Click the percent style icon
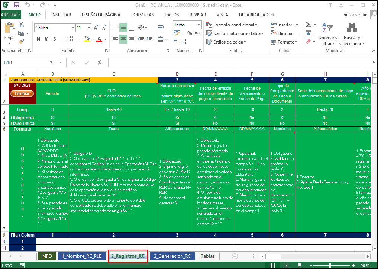This screenshot has width=378, height=269. click(x=190, y=33)
